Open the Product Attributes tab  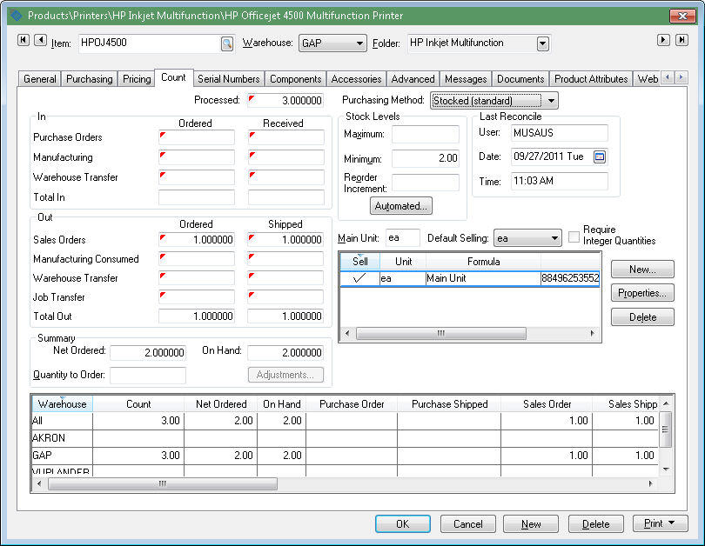pyautogui.click(x=591, y=79)
